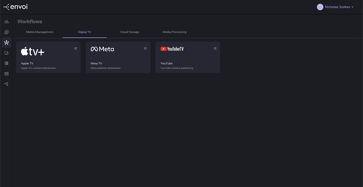
Task: Click the two-column compare icon in sidebar
Action: click(x=6, y=74)
